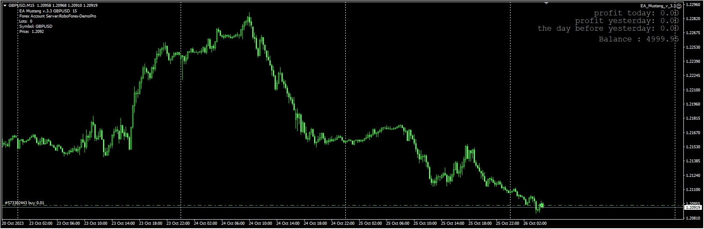
Task: Click the buy order entry arrow marker
Action: pyautogui.click(x=541, y=206)
